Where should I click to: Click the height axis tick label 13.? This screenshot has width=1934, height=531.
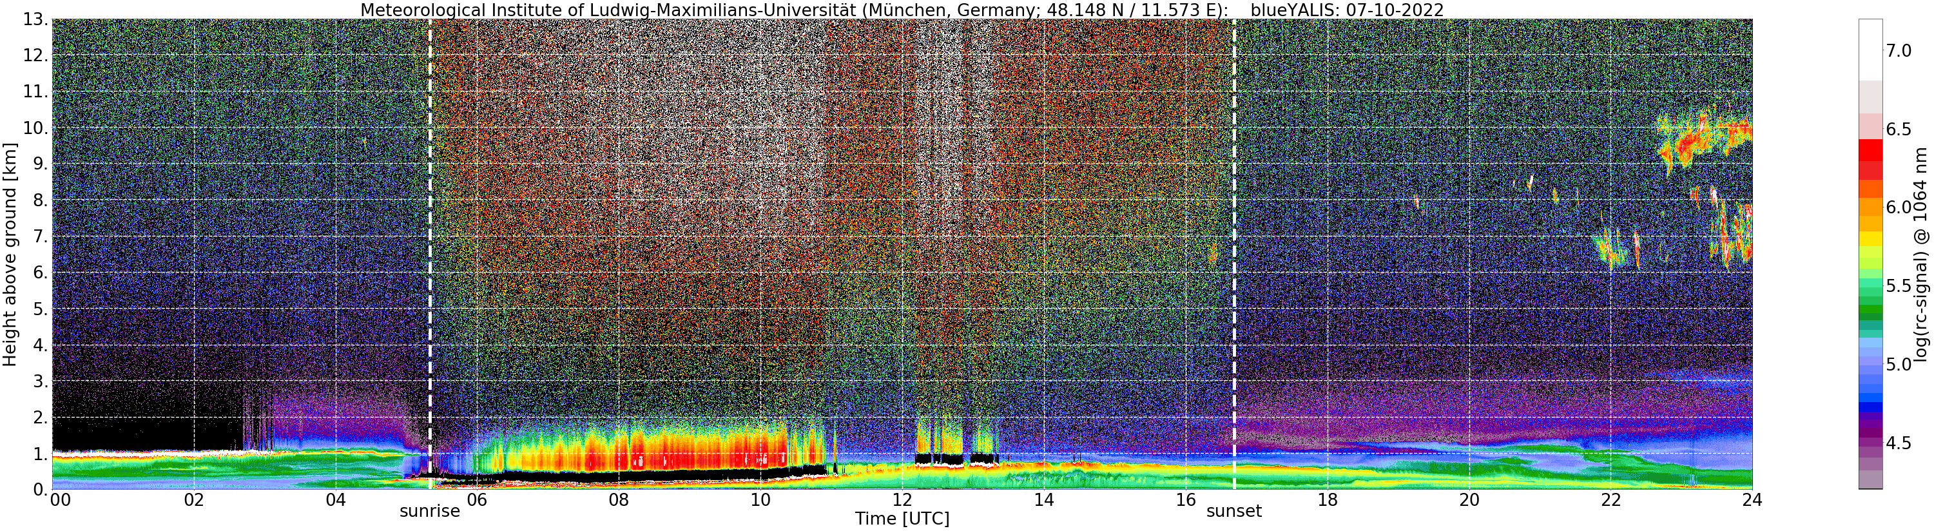[x=35, y=20]
